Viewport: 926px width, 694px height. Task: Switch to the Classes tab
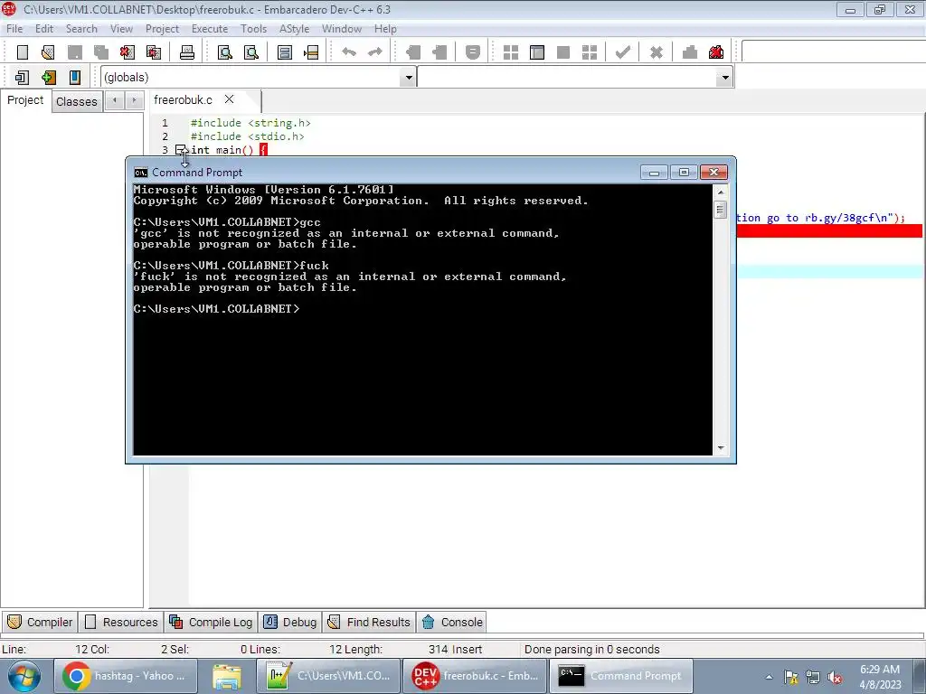(77, 101)
